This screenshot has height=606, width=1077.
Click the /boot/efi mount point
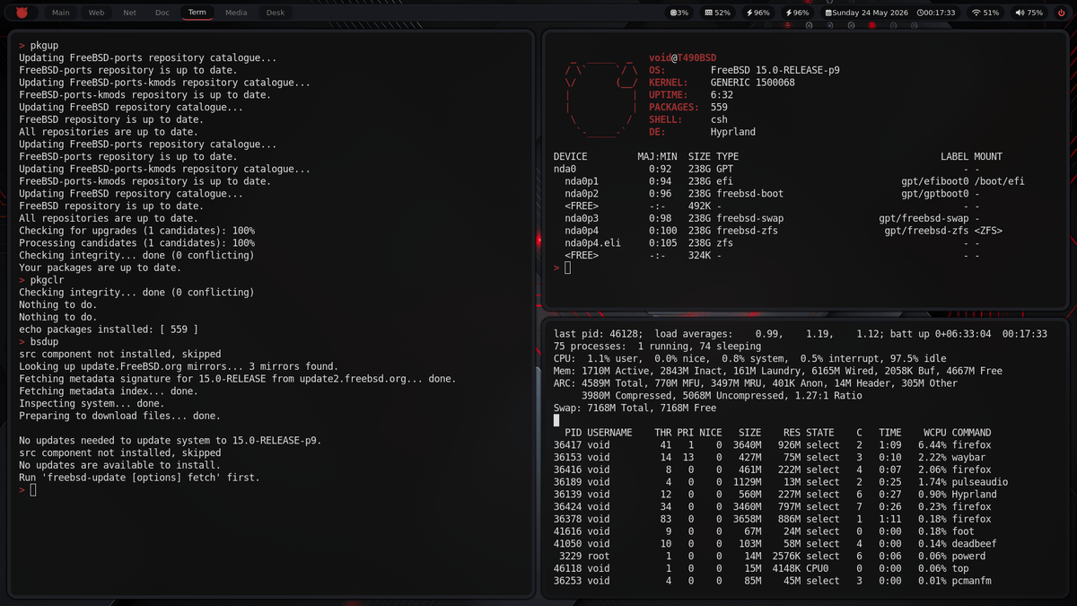click(999, 181)
